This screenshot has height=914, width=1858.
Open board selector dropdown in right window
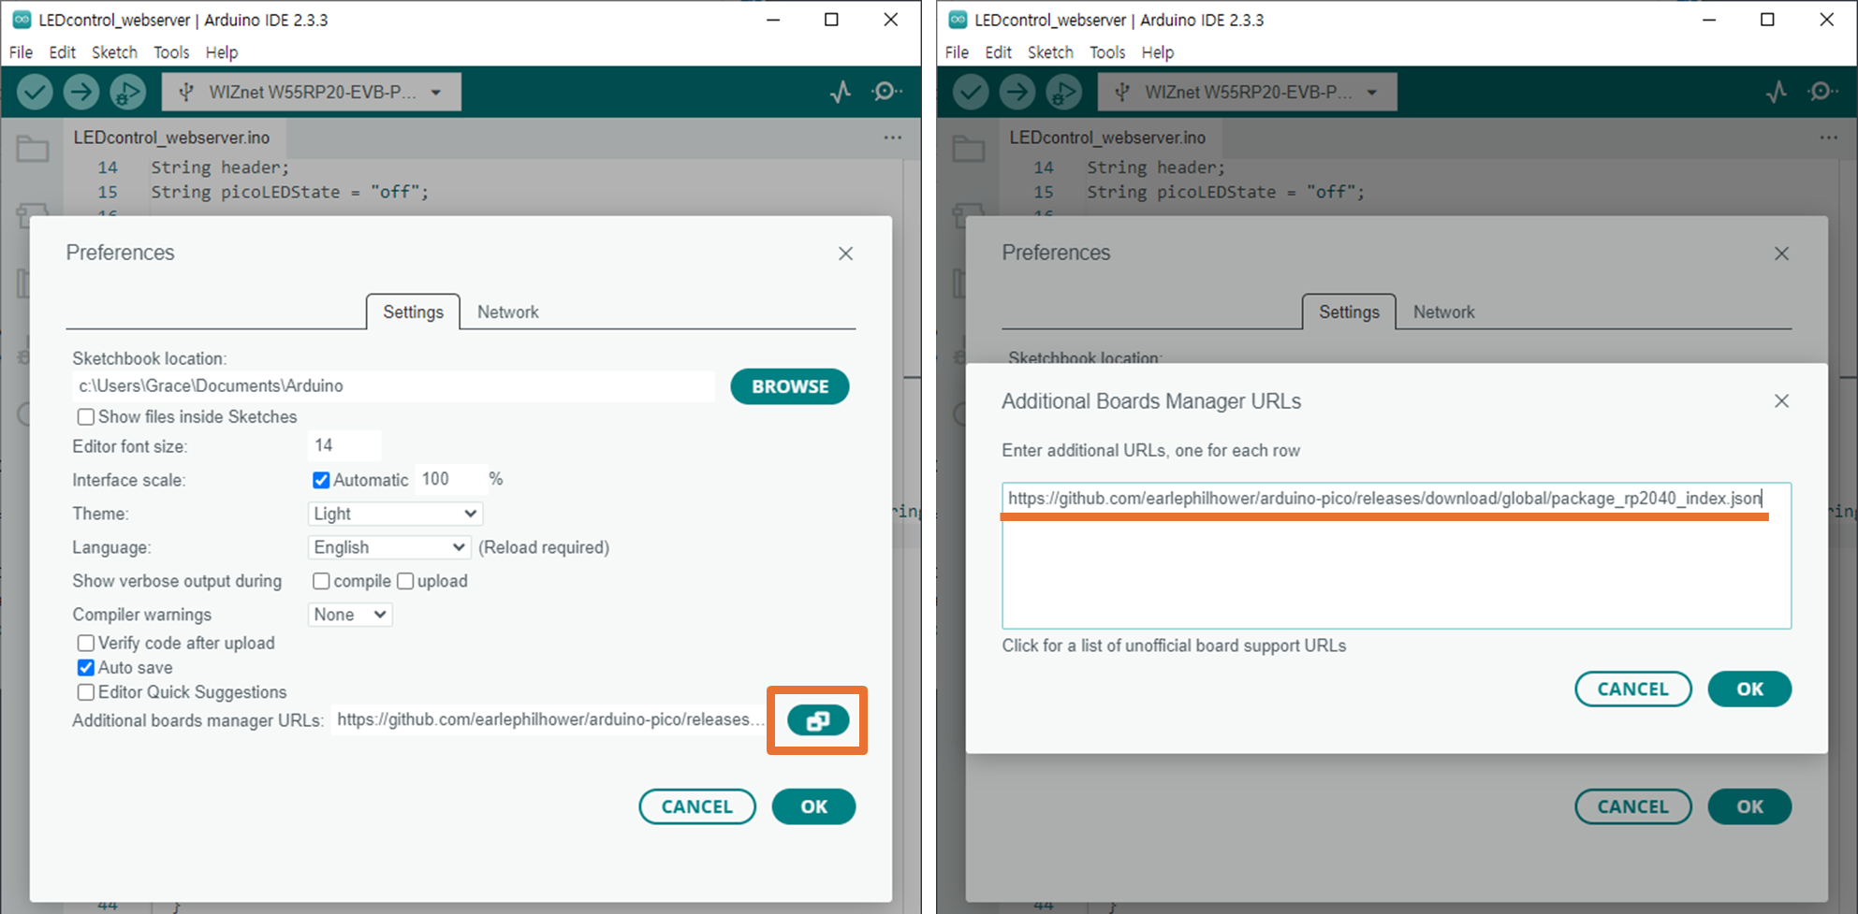click(x=1248, y=92)
